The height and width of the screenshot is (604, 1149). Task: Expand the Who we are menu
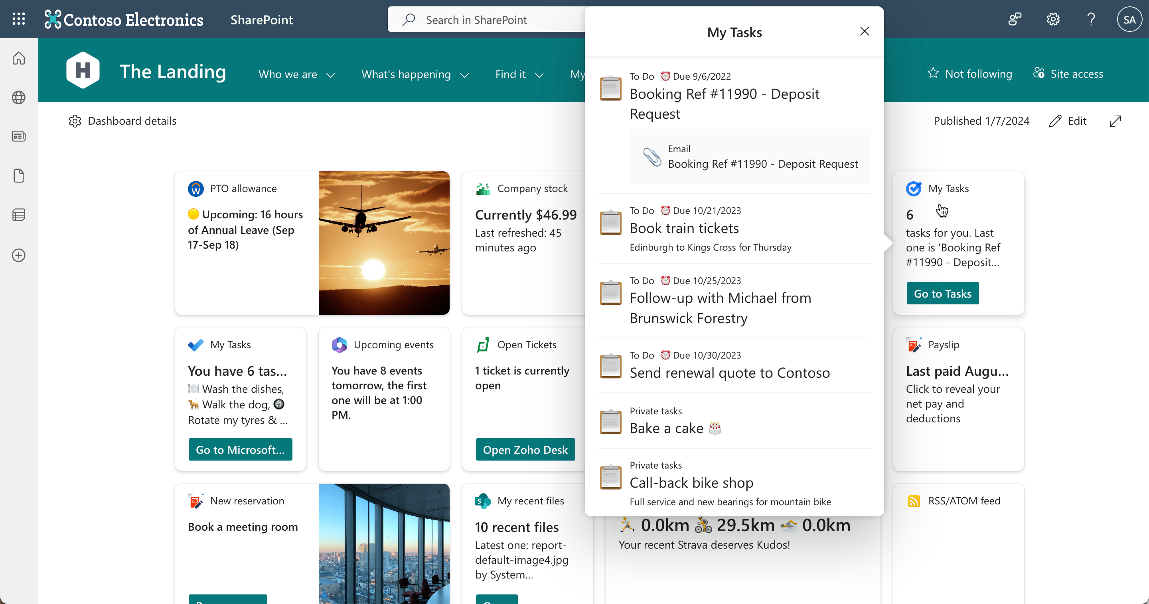pyautogui.click(x=296, y=75)
